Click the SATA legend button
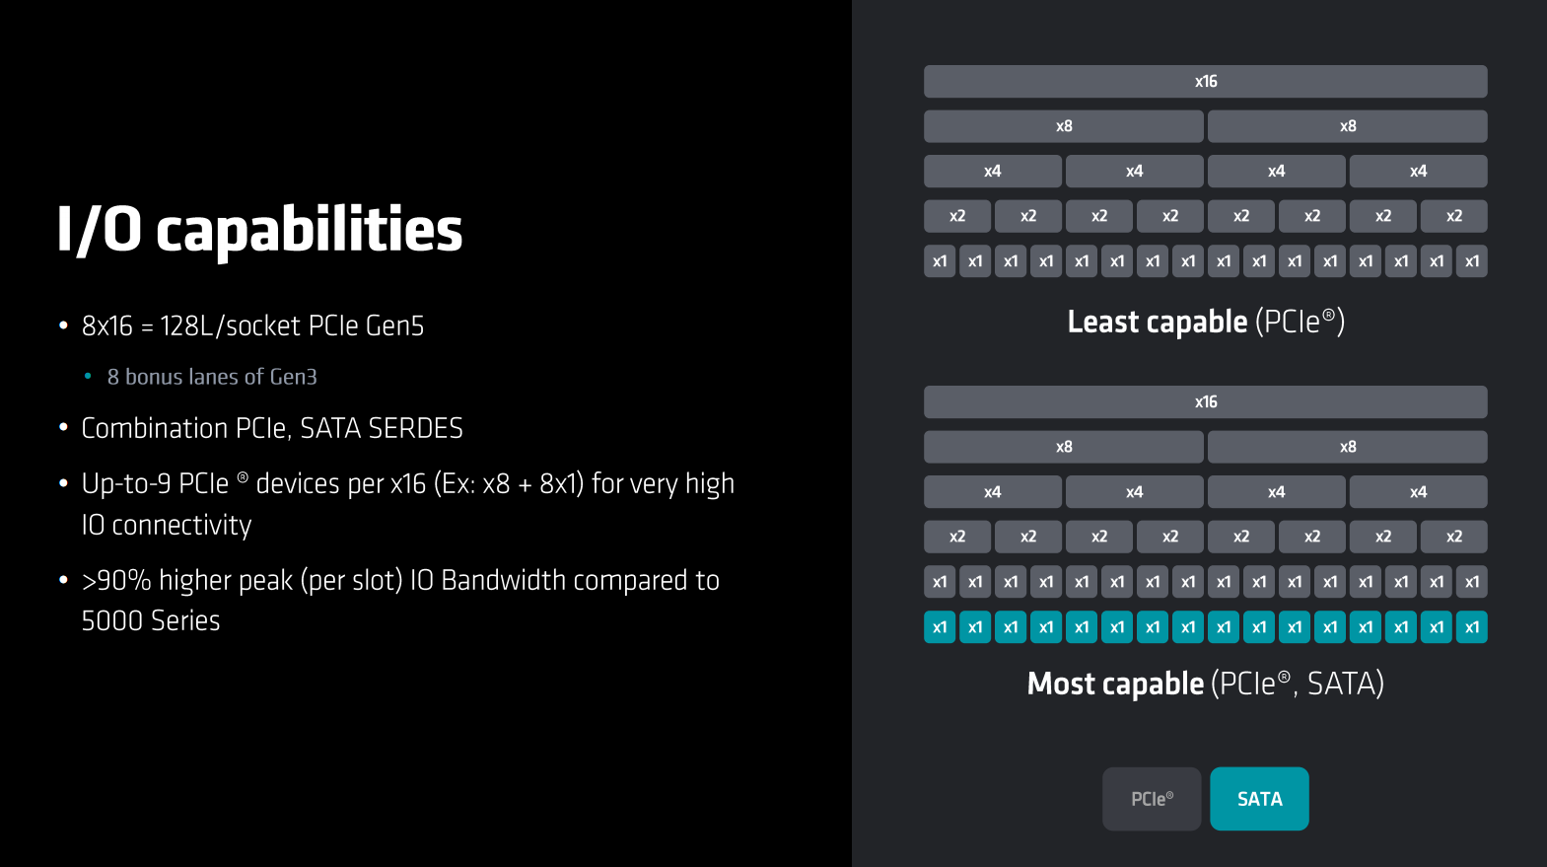 [1259, 799]
